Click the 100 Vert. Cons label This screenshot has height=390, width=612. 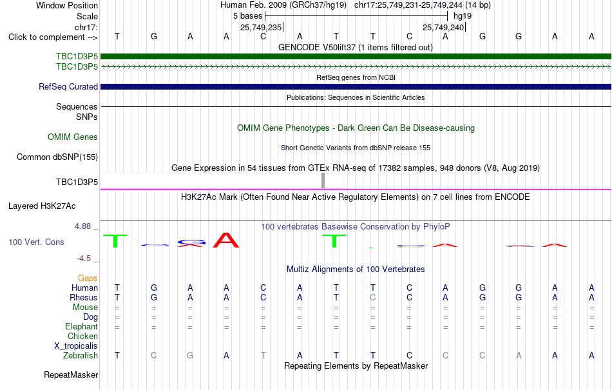coord(36,242)
